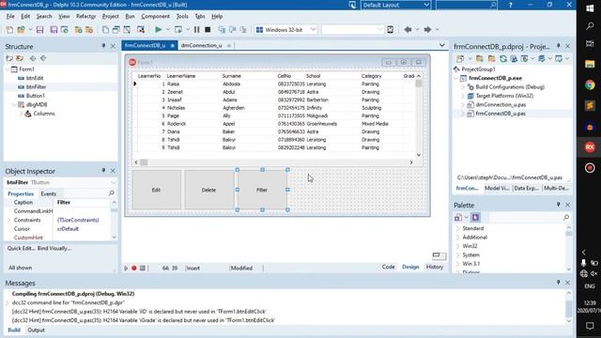Click the Edit button on Form1

pyautogui.click(x=157, y=190)
